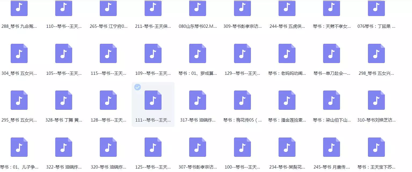412x172 pixels.
Task: Select the audio icon for 265-琴书 江宁府0
Action: coord(108,8)
